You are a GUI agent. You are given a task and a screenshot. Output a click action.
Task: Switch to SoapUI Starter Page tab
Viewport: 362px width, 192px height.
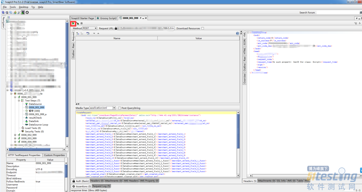(83, 18)
